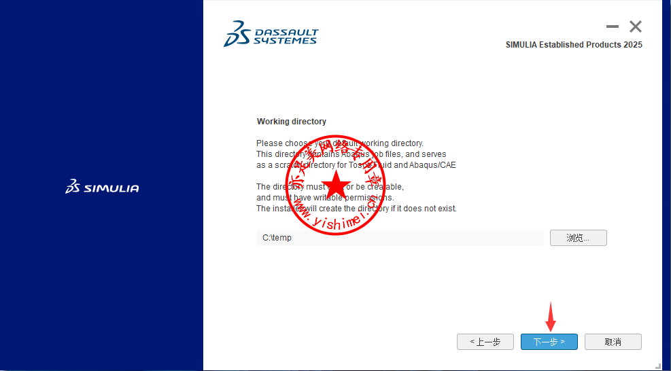
Task: Click the 下一步 (Next) button
Action: coord(549,342)
